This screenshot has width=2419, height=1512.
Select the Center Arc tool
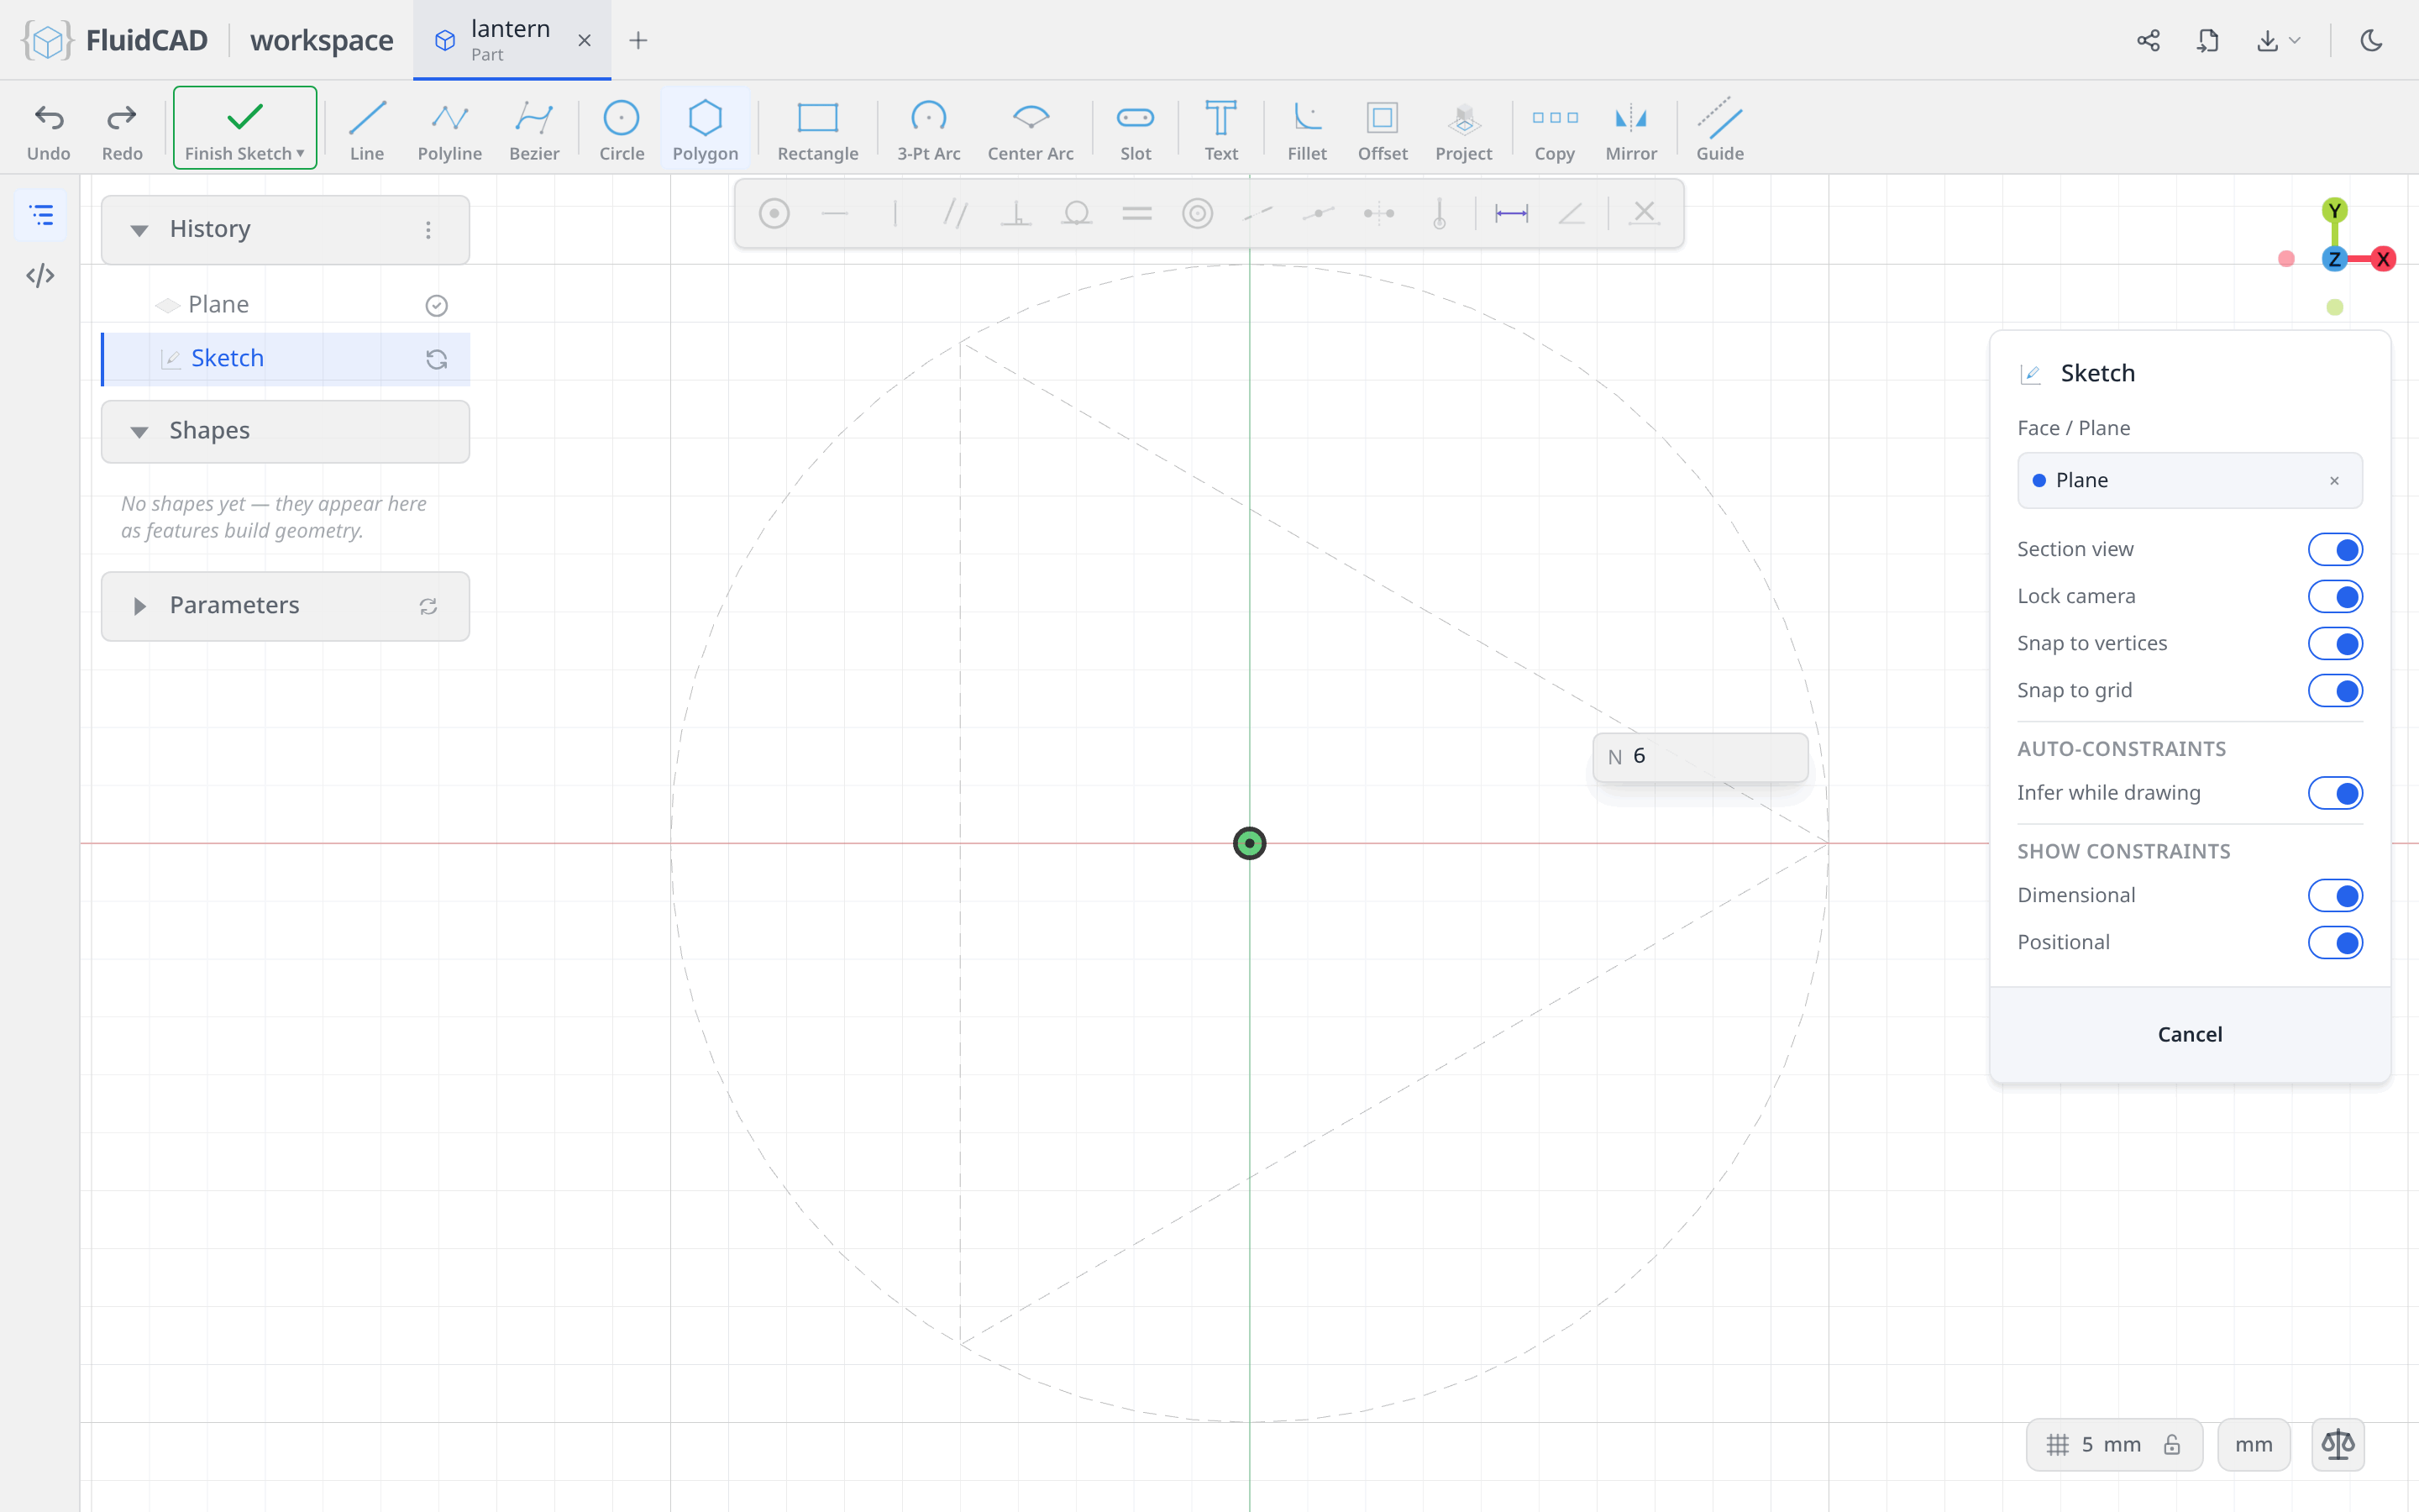pos(1031,130)
